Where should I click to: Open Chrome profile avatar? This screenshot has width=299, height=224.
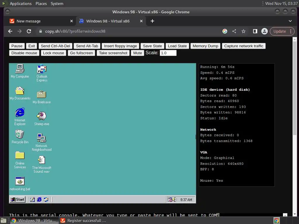click(265, 31)
